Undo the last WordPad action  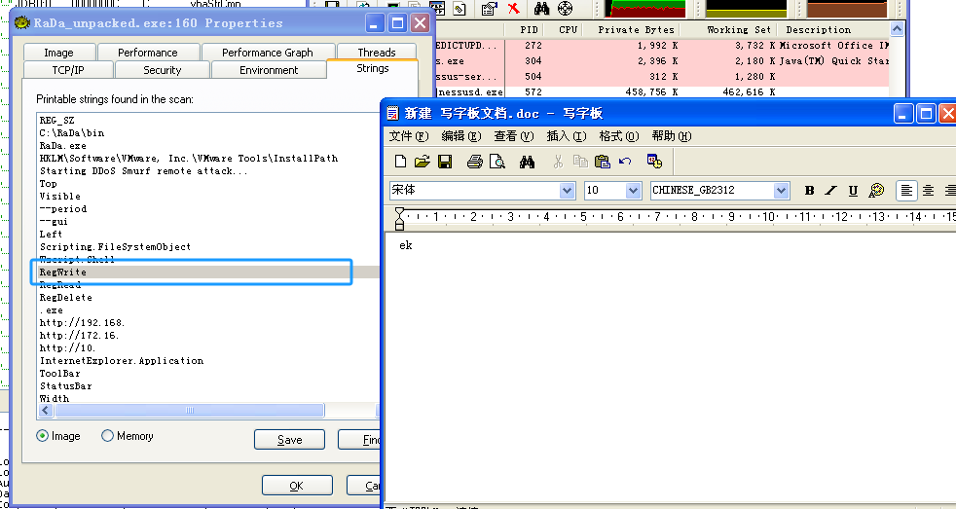625,162
